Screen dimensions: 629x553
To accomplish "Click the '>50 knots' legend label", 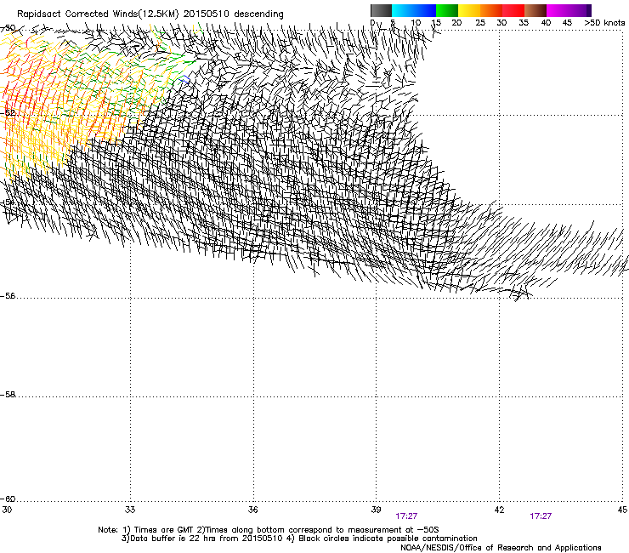I will click(x=604, y=22).
